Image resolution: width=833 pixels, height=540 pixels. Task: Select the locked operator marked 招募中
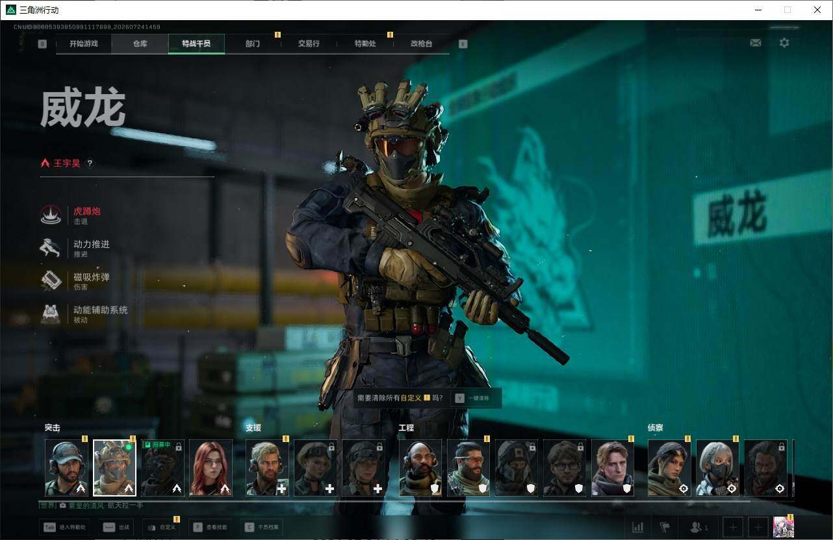pos(162,468)
